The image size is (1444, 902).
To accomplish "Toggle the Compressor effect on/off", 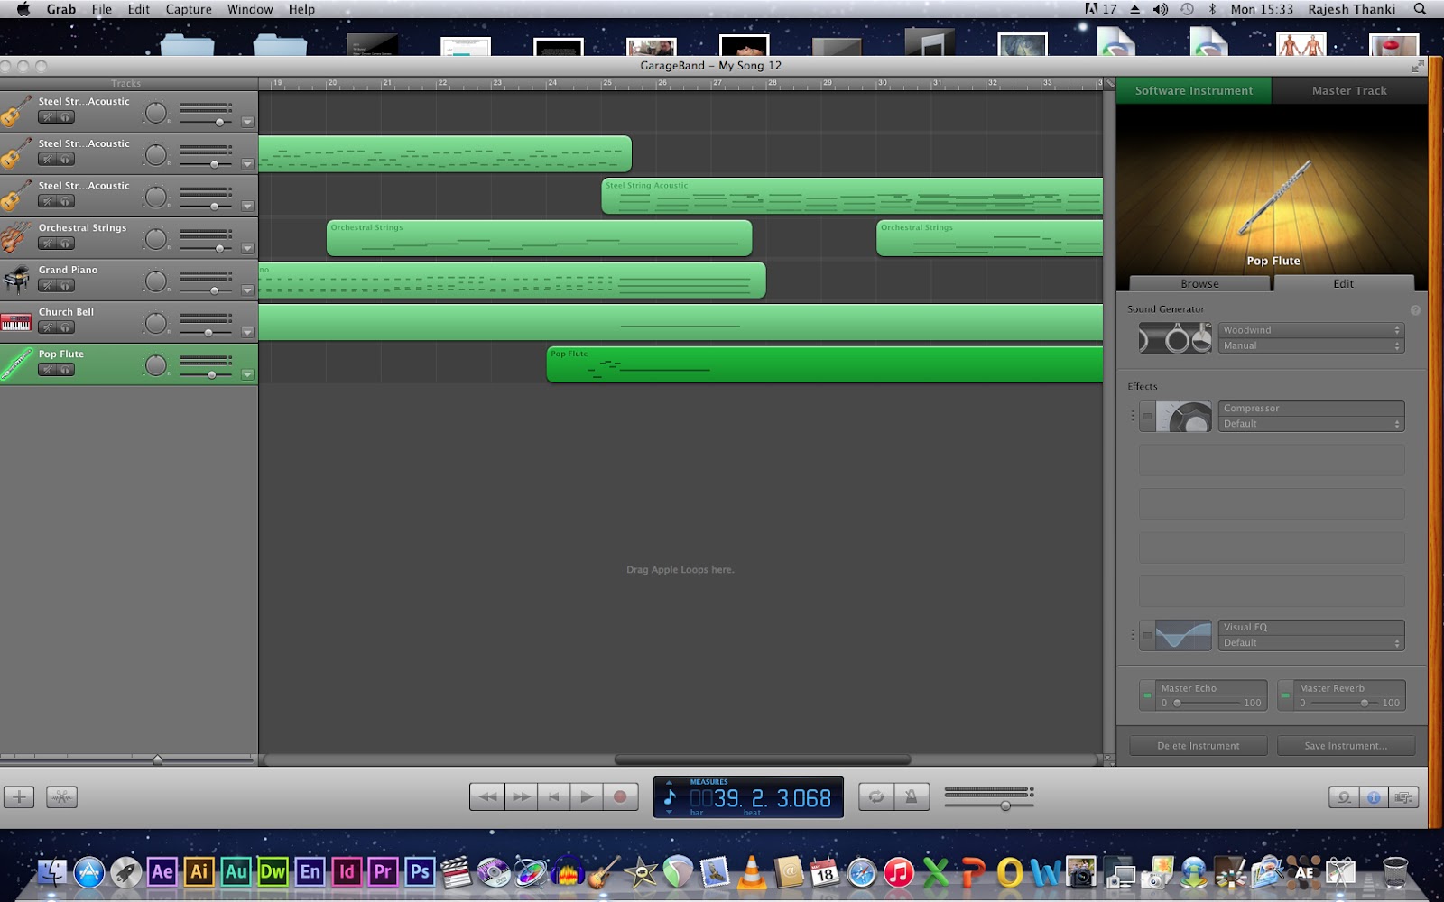I will (1147, 417).
